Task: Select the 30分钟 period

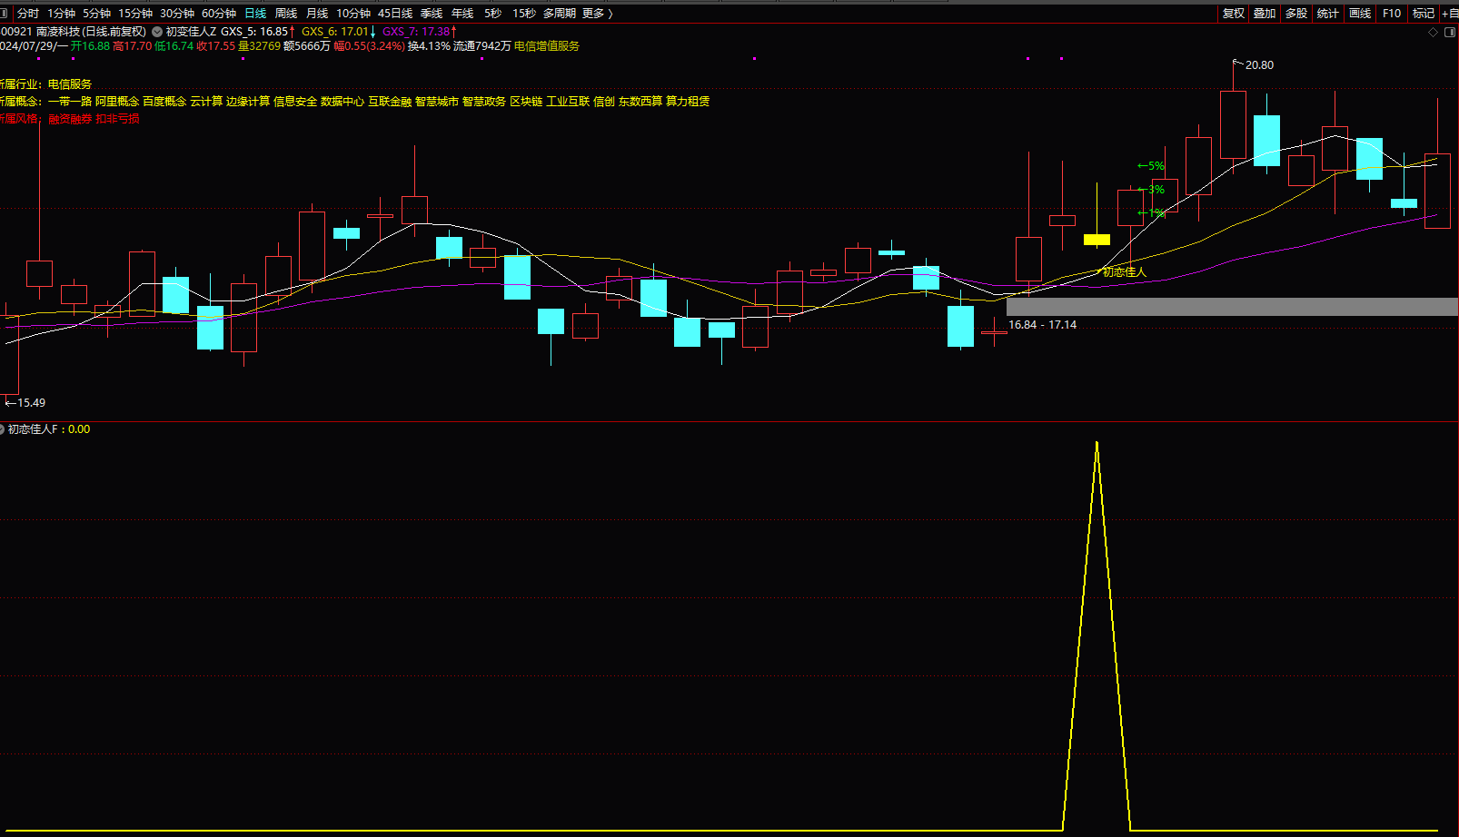Action: tap(177, 14)
